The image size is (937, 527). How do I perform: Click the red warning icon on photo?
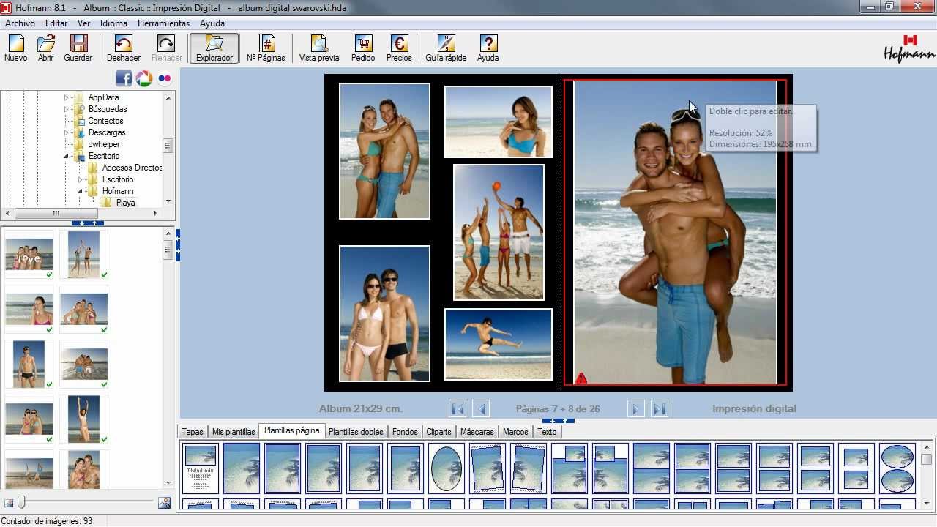pyautogui.click(x=581, y=378)
